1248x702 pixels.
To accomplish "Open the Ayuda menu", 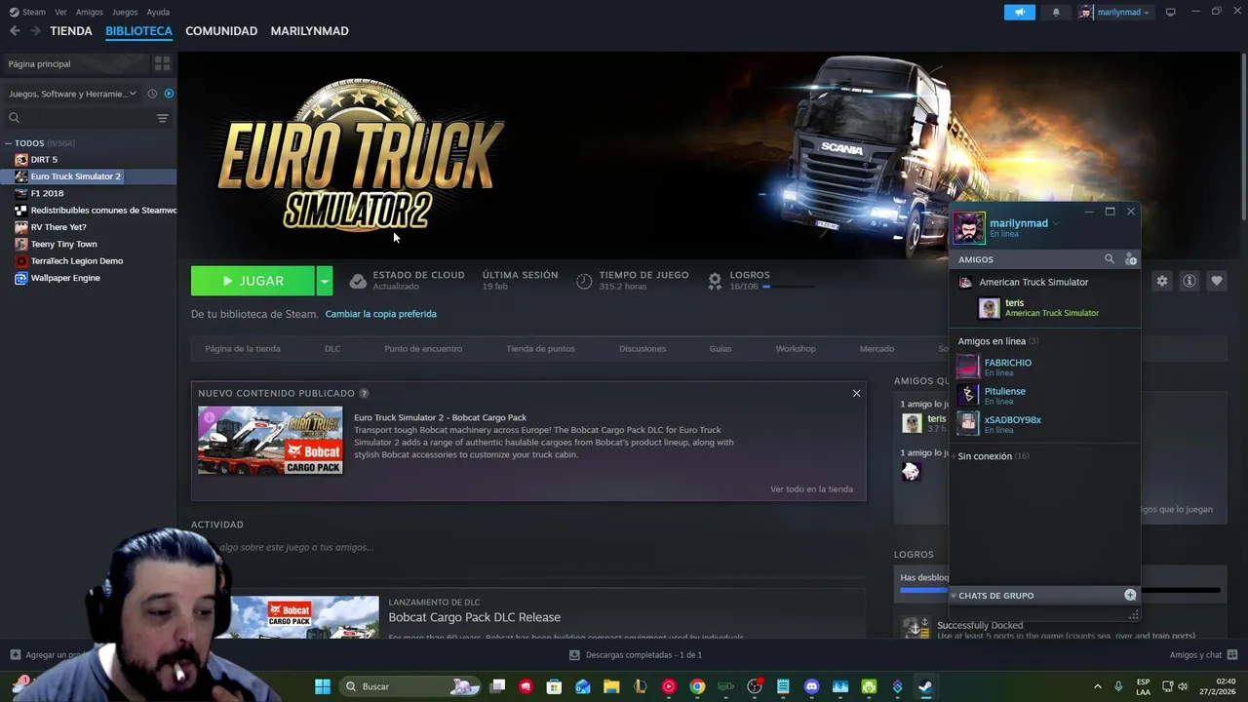I will pyautogui.click(x=158, y=12).
